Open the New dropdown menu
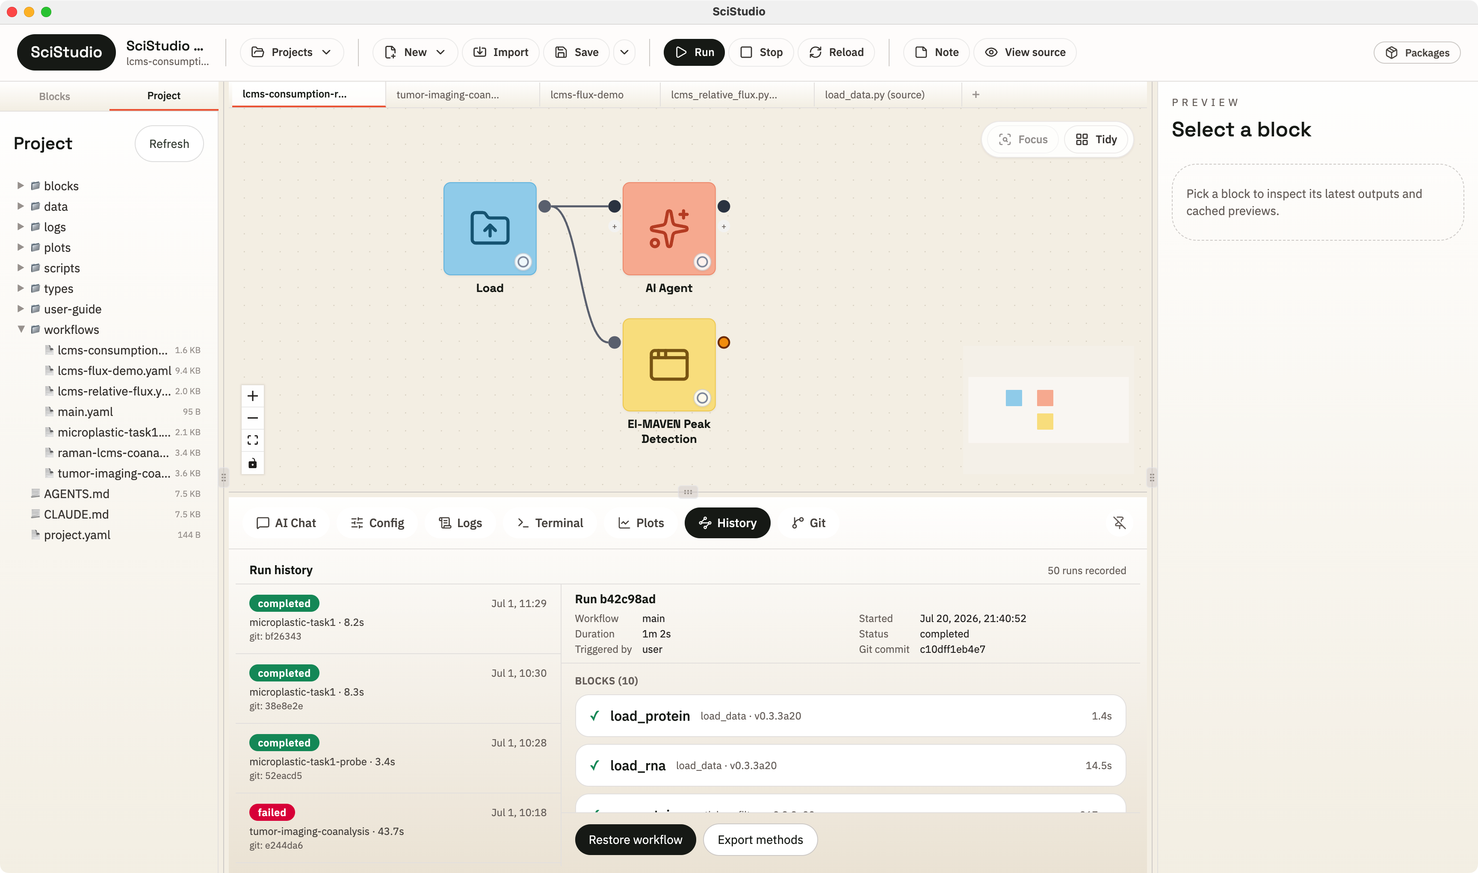1478x873 pixels. 415,52
